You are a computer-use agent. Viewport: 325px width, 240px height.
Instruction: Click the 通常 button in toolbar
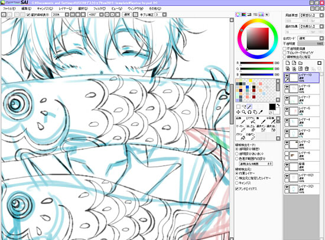coord(127,15)
